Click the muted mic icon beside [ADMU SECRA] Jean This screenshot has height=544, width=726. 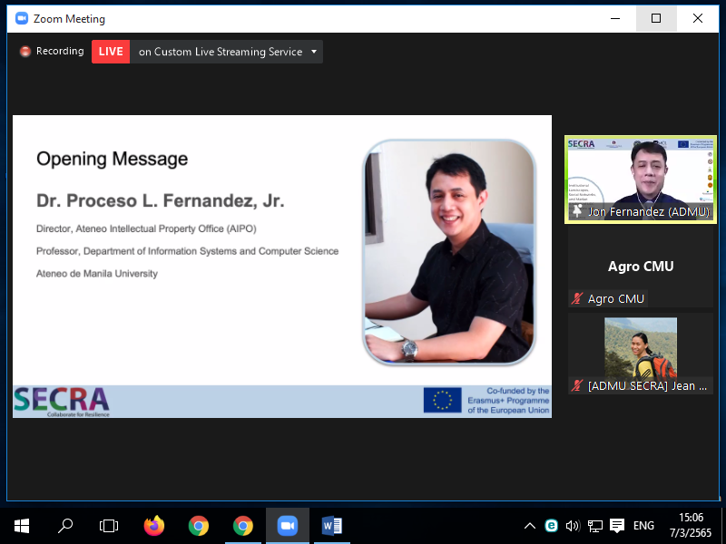(x=577, y=385)
